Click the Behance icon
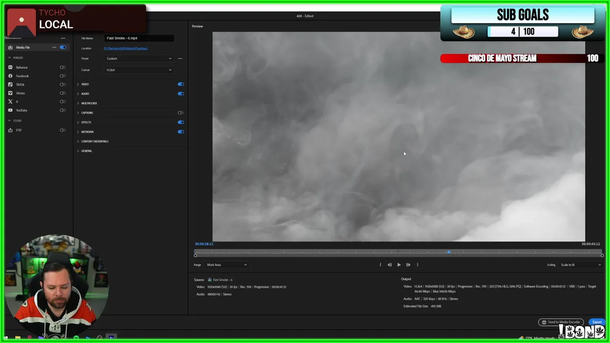This screenshot has width=610, height=343. (x=10, y=67)
